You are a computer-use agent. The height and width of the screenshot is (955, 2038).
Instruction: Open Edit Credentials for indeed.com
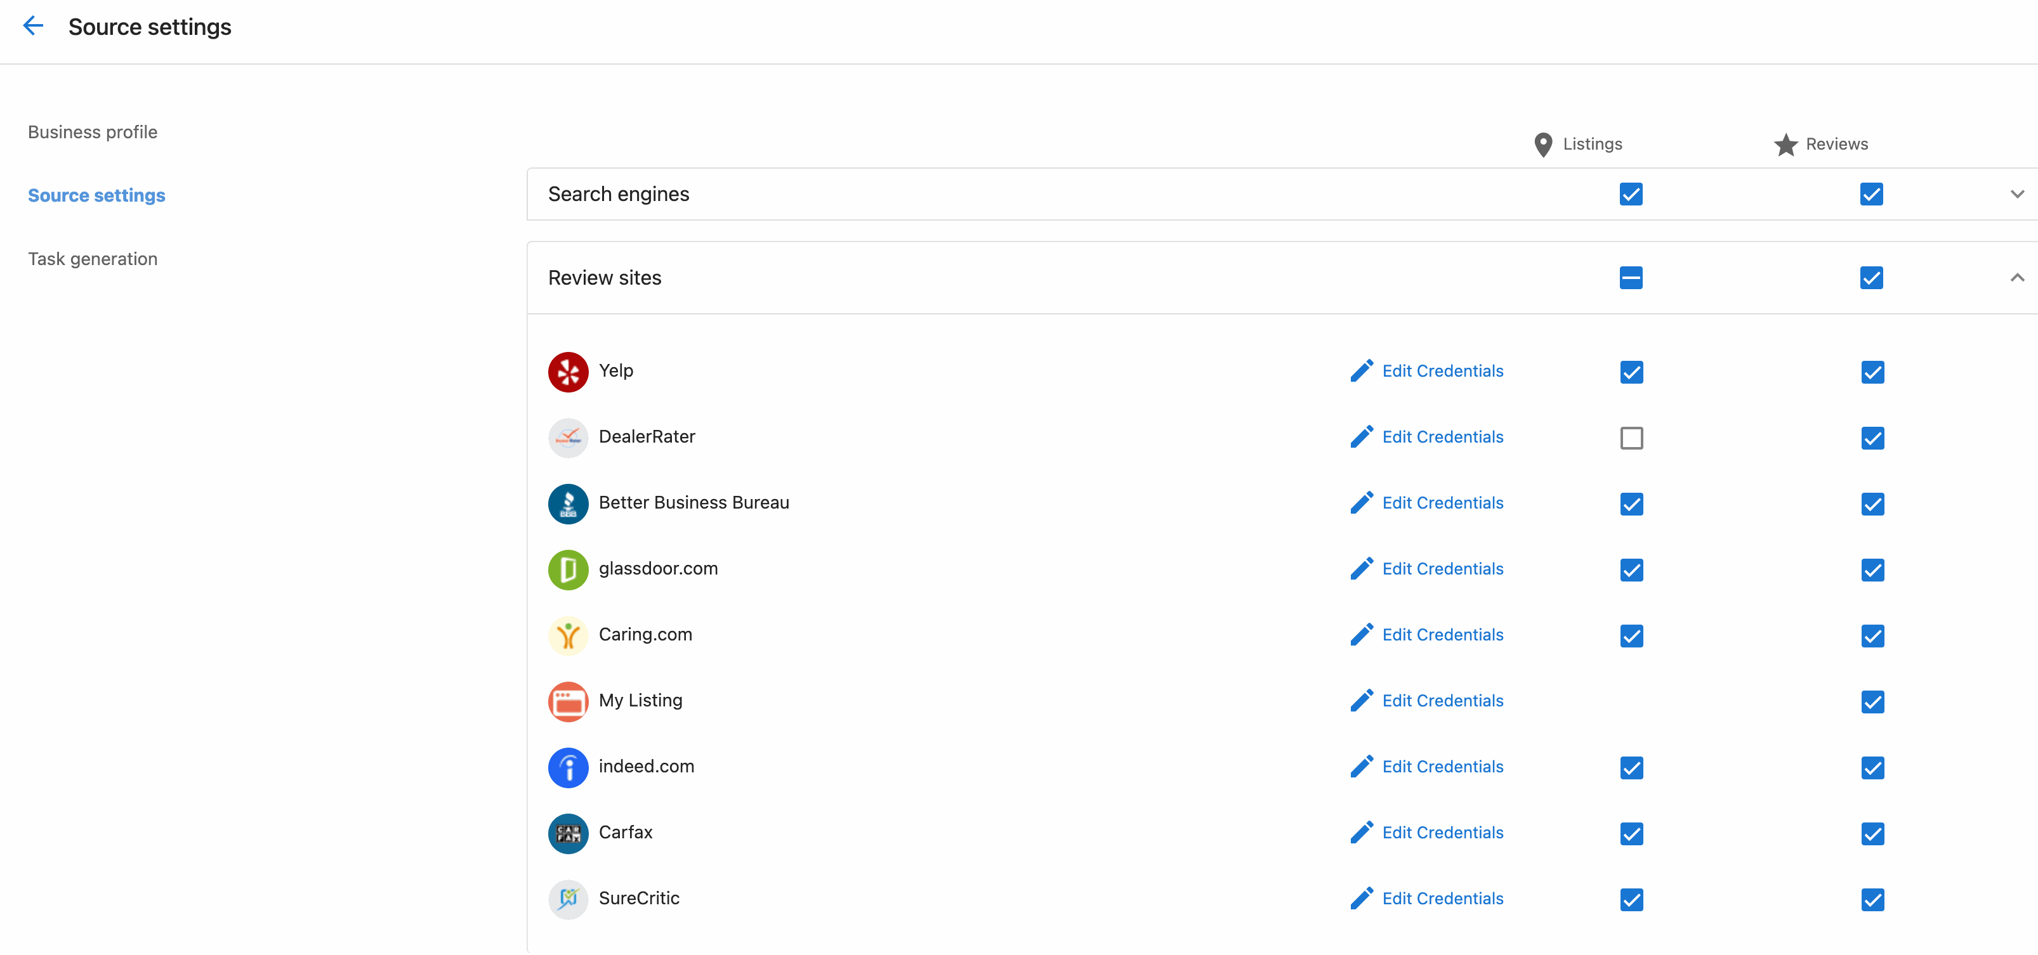[x=1442, y=766]
